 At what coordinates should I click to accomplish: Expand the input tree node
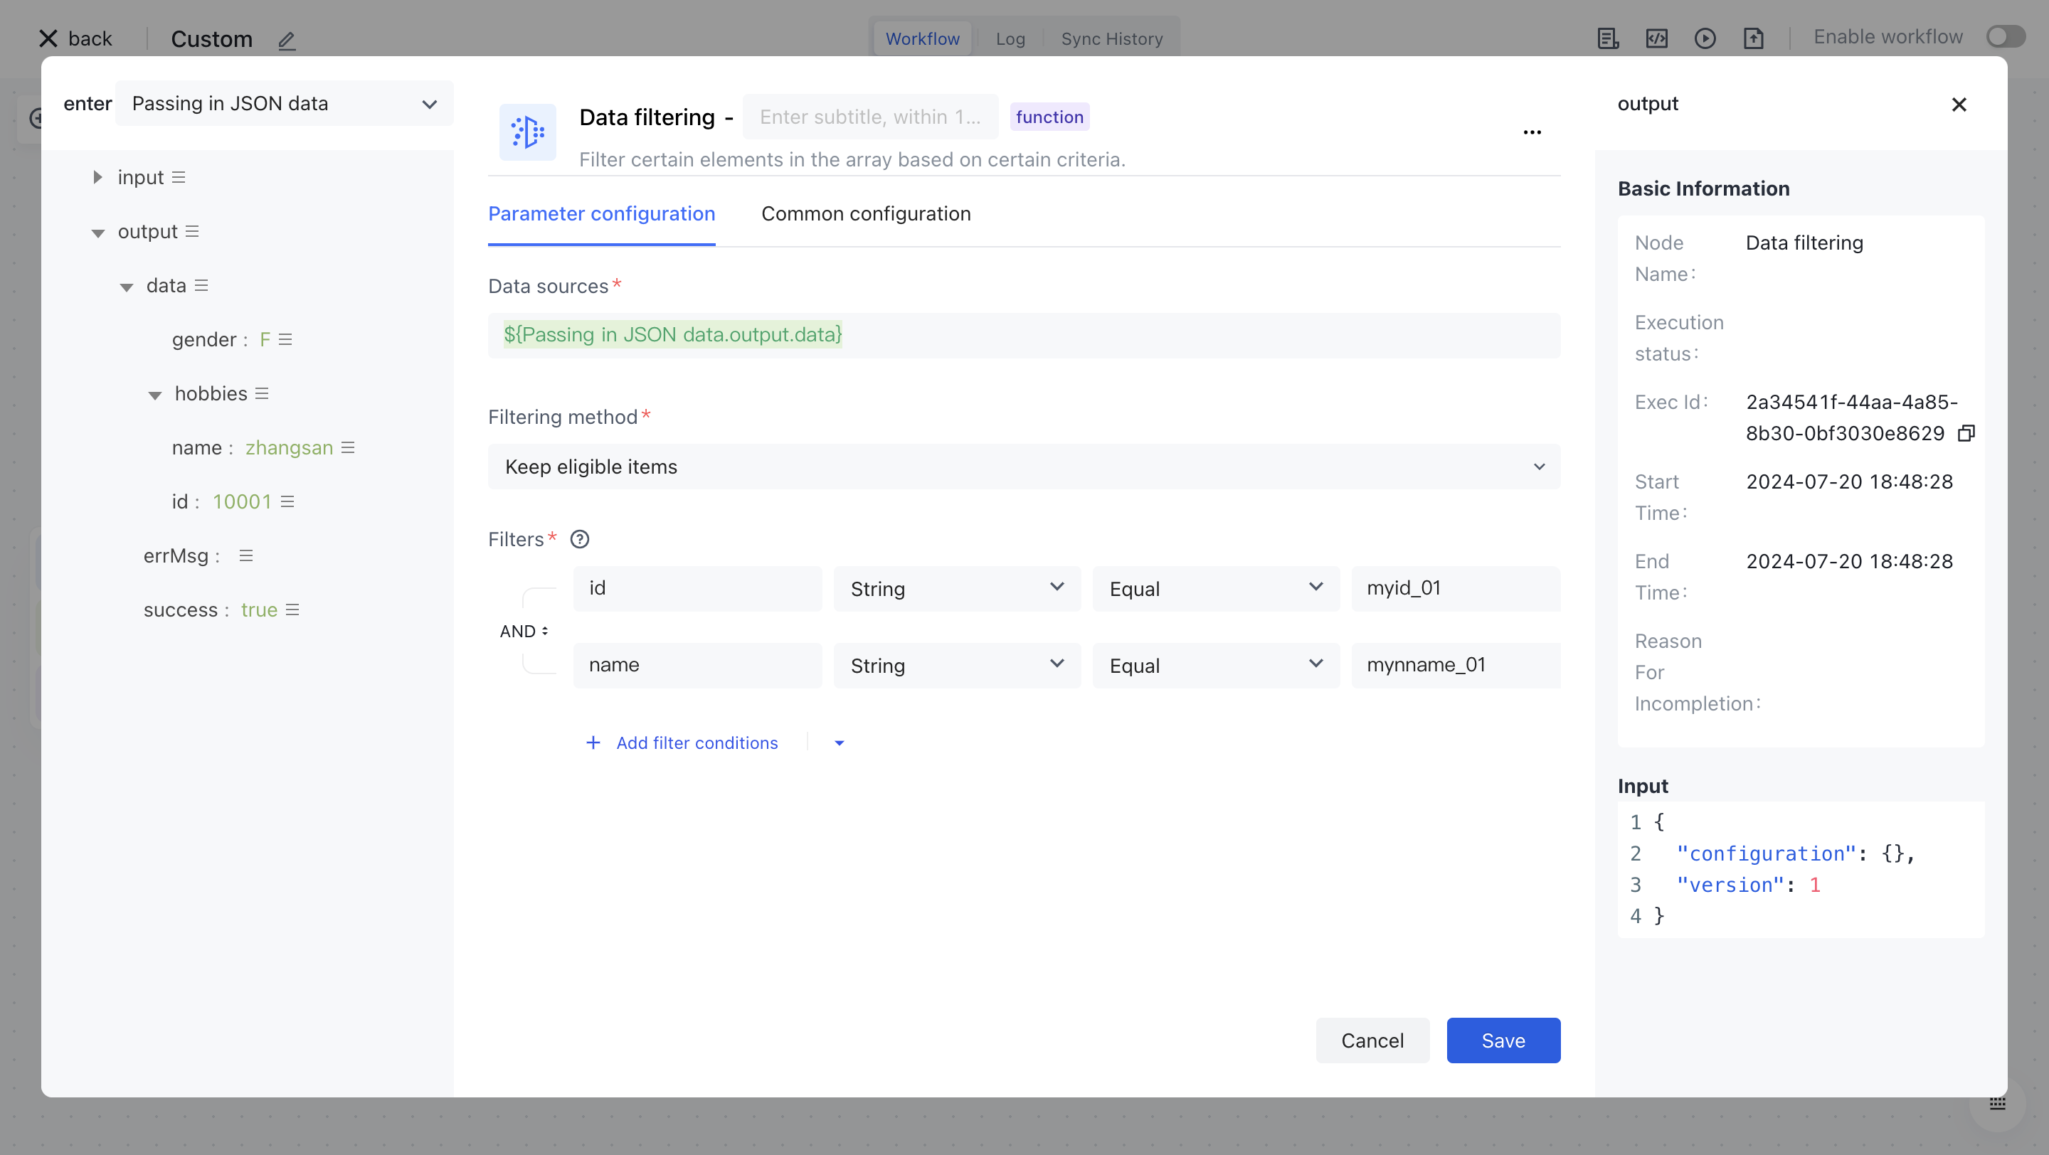point(97,177)
